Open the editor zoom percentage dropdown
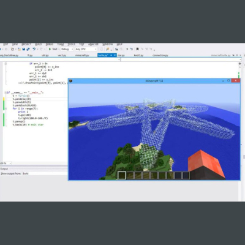 pos(6,164)
